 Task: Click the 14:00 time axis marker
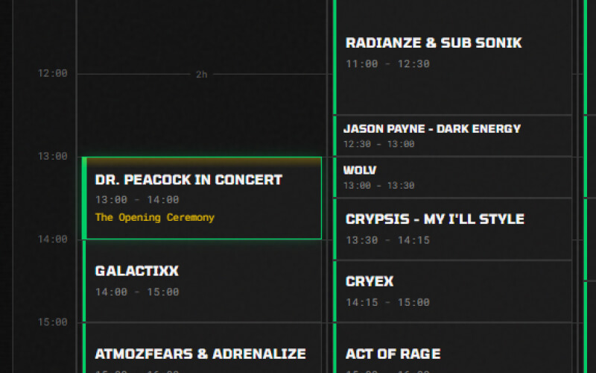[52, 239]
